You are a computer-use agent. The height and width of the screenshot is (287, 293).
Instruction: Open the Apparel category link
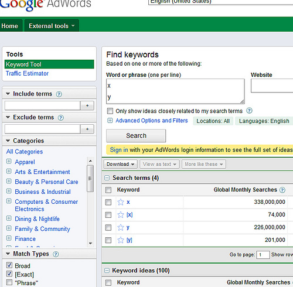[25, 162]
